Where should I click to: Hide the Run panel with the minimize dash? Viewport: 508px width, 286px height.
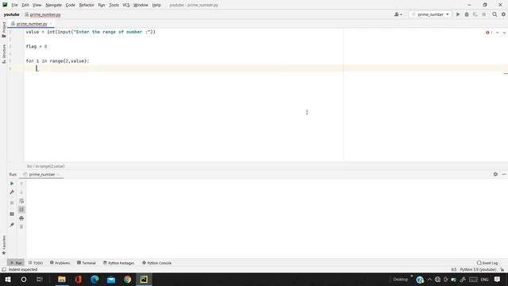click(x=504, y=175)
